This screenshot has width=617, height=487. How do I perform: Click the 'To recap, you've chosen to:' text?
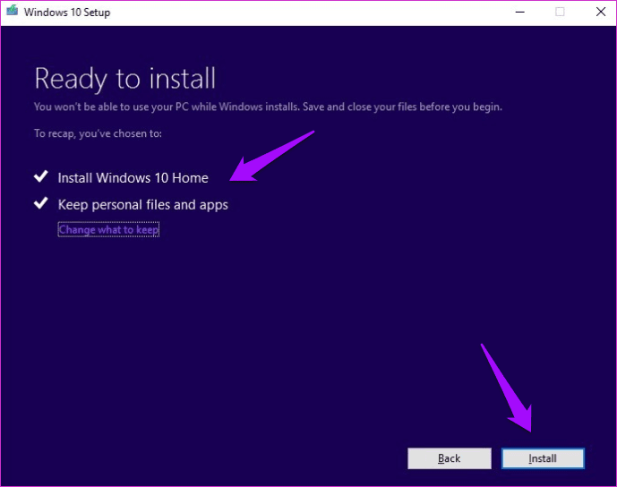pyautogui.click(x=98, y=133)
